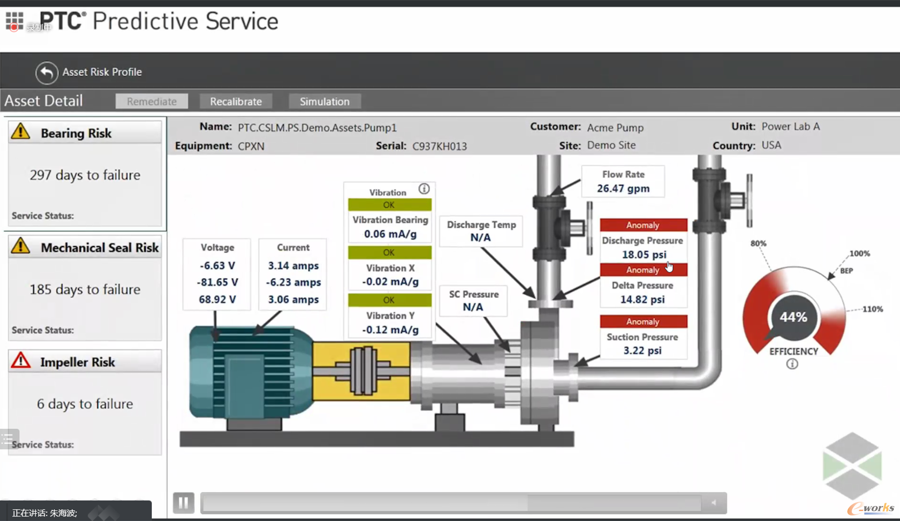The height and width of the screenshot is (521, 900).
Task: Click Delta Pressure Anomaly badge
Action: click(643, 270)
